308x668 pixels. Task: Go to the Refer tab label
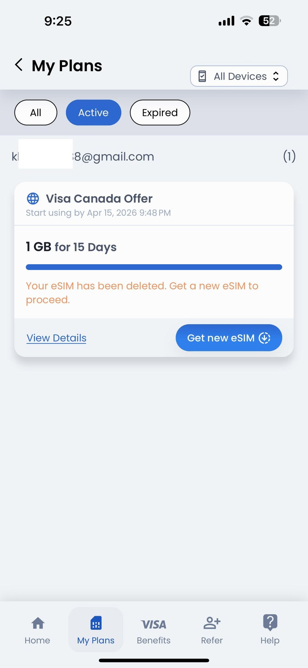click(212, 640)
